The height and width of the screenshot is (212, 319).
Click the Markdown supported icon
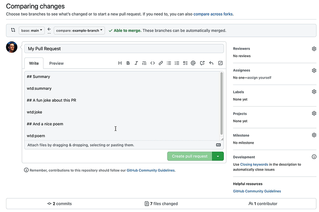click(x=218, y=145)
